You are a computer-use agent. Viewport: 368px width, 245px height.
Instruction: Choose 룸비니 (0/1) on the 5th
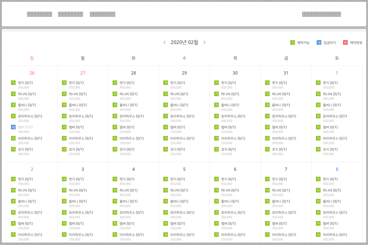tap(179, 201)
